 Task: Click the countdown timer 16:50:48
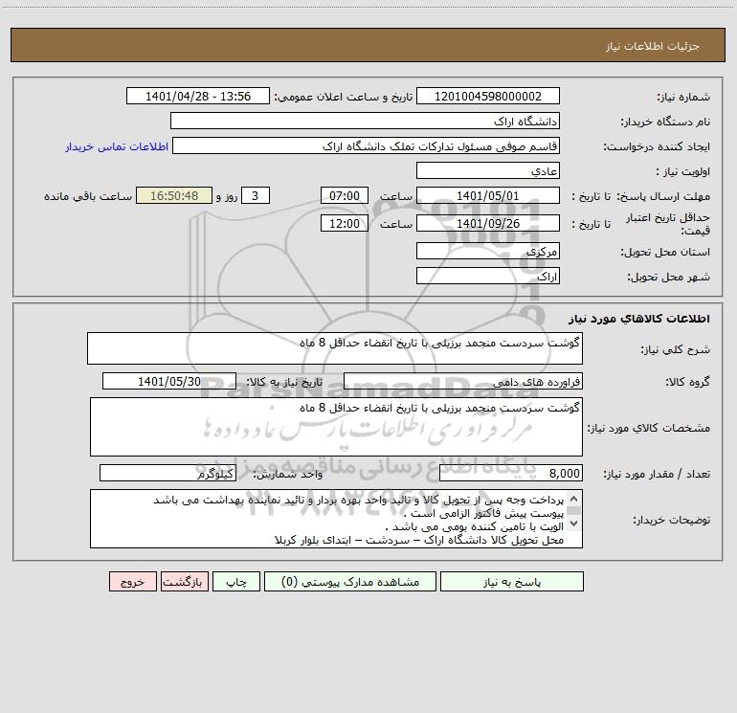tap(174, 195)
